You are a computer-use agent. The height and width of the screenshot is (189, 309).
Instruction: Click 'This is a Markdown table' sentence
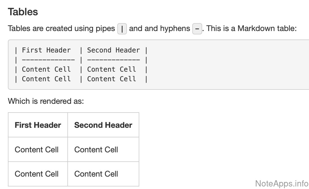[251, 28]
